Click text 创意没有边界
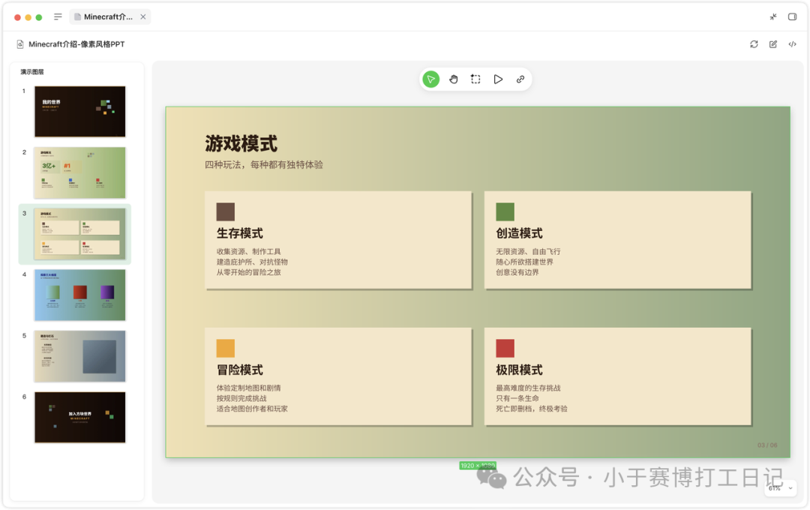 [517, 272]
